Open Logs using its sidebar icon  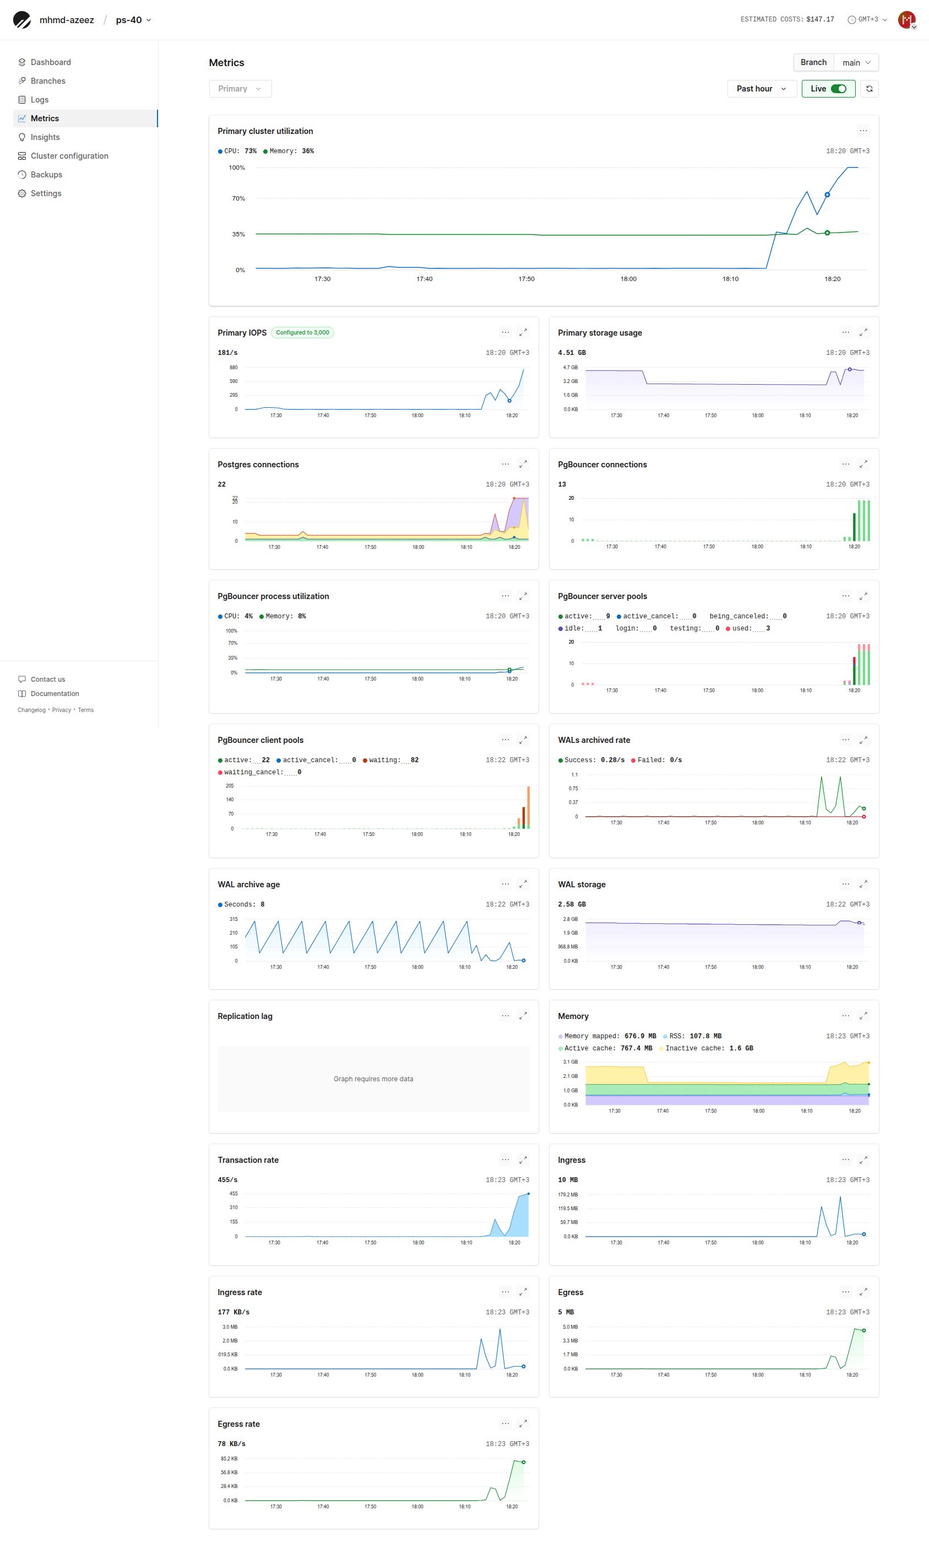23,100
